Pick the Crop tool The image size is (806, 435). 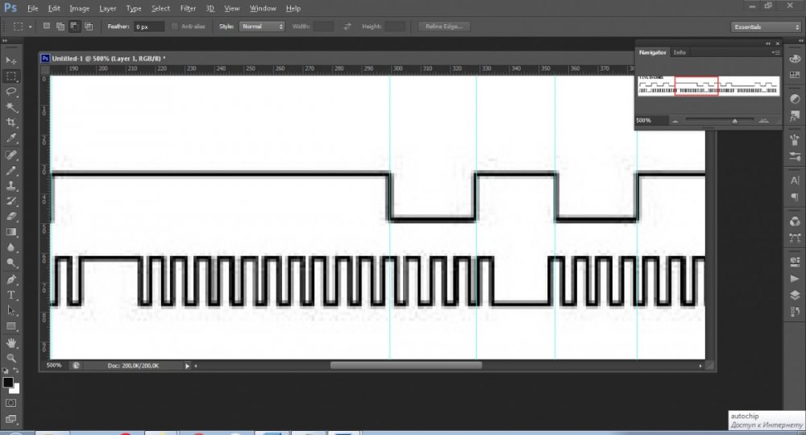[x=11, y=122]
